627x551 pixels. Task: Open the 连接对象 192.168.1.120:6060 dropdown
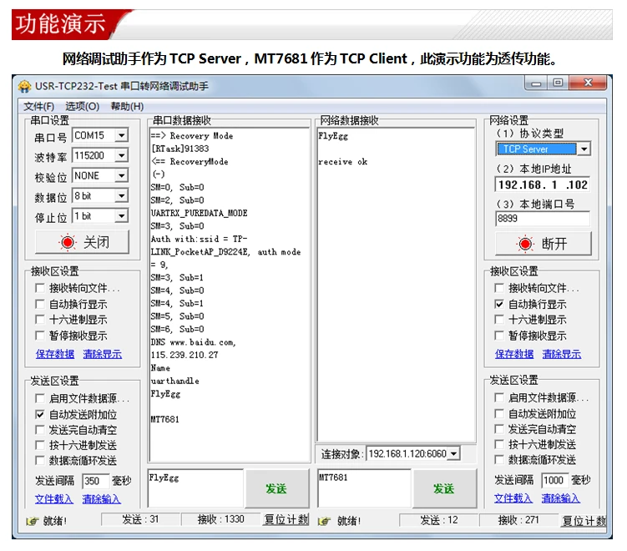tap(453, 454)
